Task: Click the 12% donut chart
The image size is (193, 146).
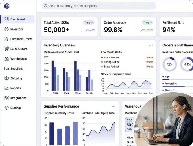Action: [170, 64]
